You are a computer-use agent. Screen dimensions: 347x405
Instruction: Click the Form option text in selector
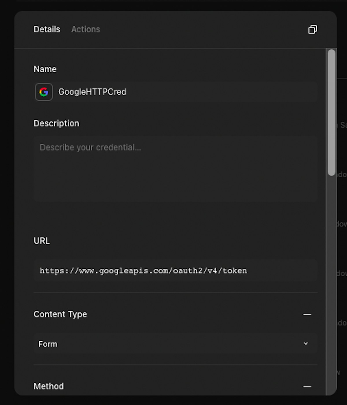(48, 344)
